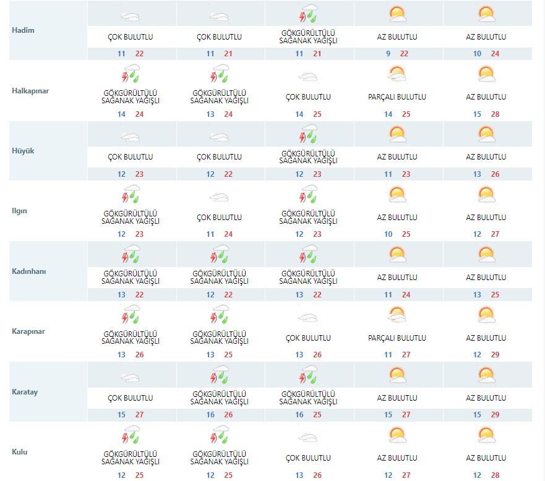Click the Ilgın district name
545x481 pixels.
click(20, 211)
